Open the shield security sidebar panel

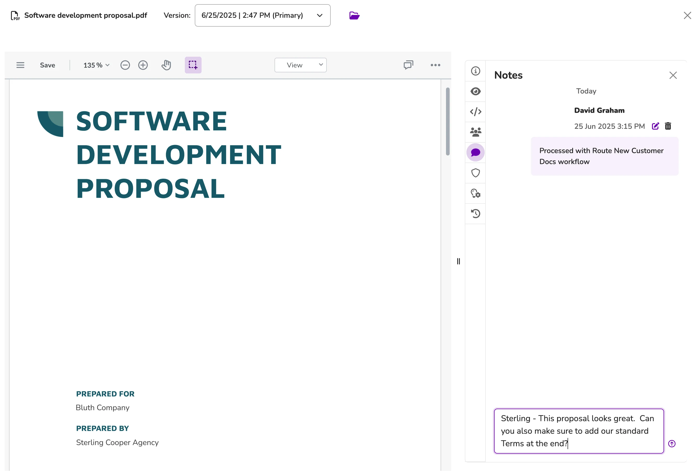[x=476, y=173]
